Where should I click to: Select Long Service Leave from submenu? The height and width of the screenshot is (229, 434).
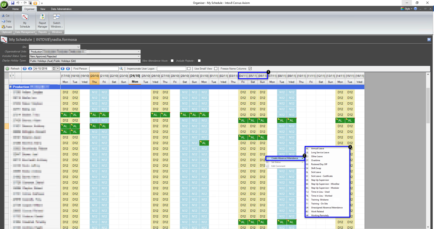(x=320, y=153)
